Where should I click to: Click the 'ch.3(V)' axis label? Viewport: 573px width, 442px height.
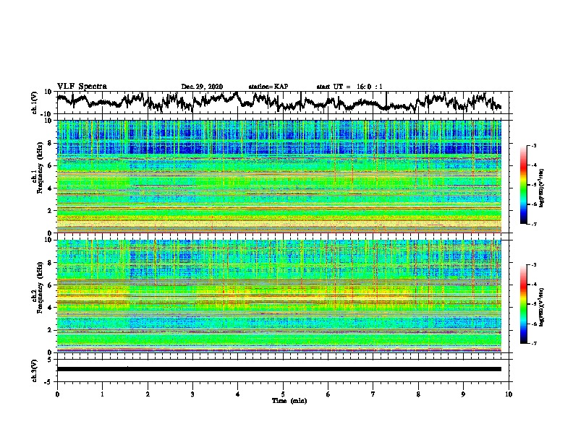pos(35,370)
